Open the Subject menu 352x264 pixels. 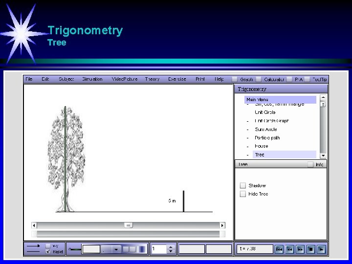coord(66,79)
